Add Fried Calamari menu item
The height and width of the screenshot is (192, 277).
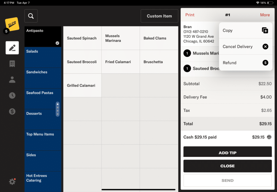tap(120, 62)
